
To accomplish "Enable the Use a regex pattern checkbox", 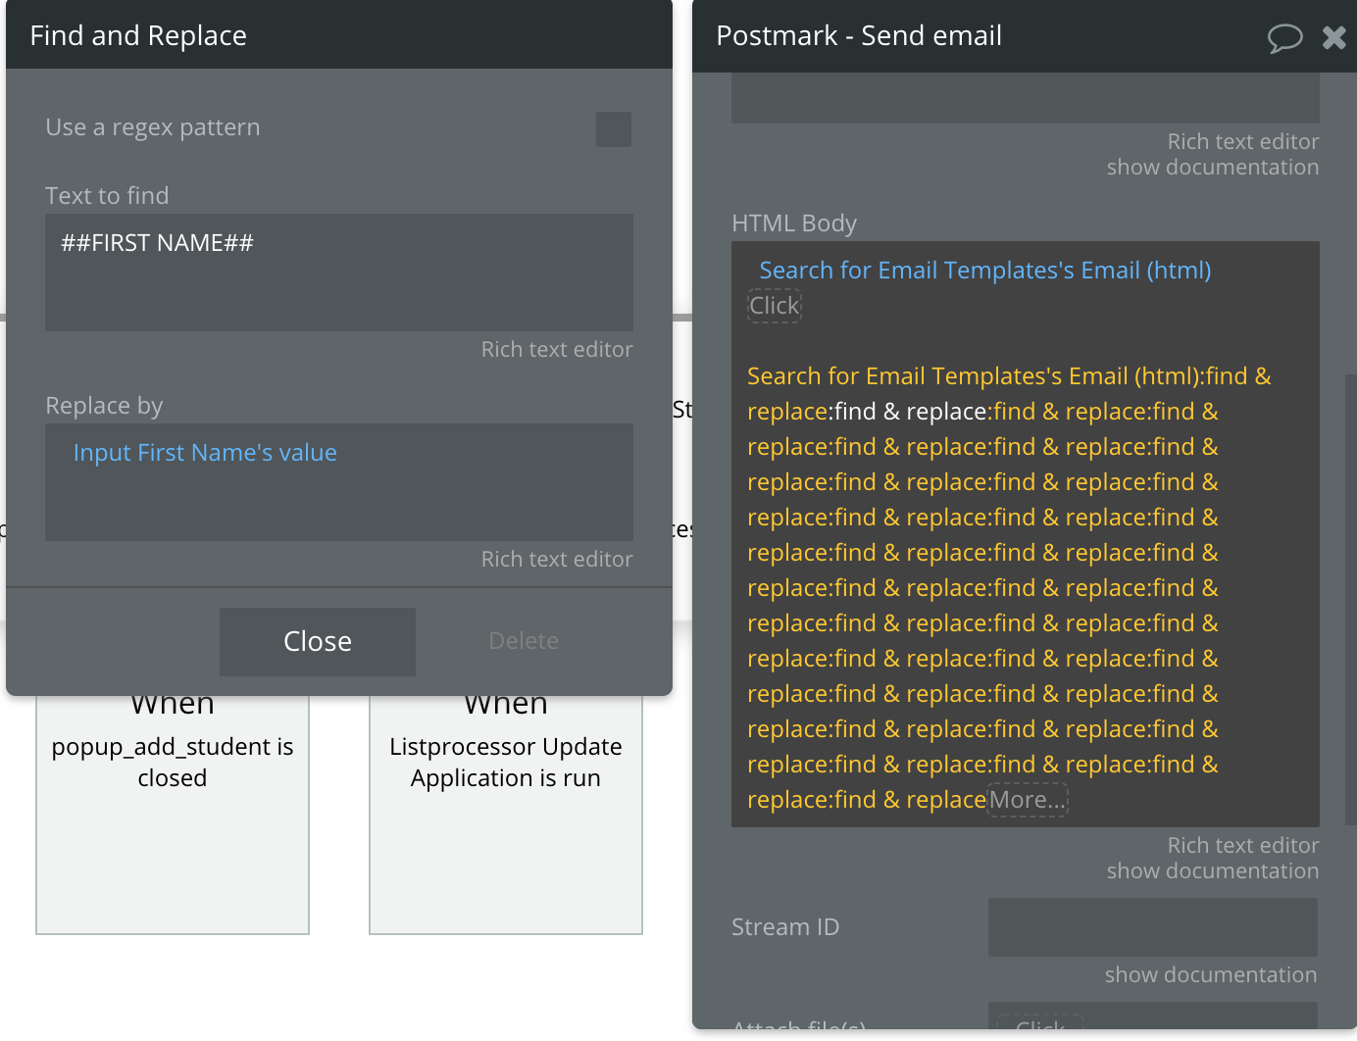I will tap(614, 129).
